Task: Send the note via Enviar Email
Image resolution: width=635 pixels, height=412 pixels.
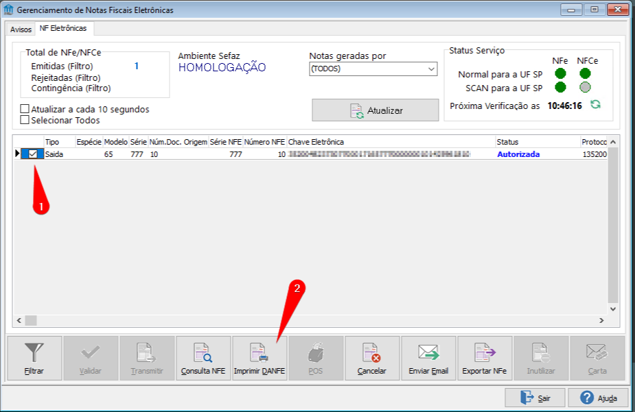Action: pyautogui.click(x=428, y=359)
